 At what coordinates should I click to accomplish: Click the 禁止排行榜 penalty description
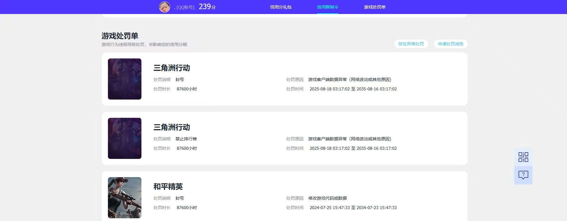pos(186,139)
